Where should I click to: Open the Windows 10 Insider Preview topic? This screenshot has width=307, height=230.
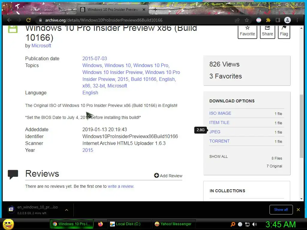pyautogui.click(x=112, y=72)
